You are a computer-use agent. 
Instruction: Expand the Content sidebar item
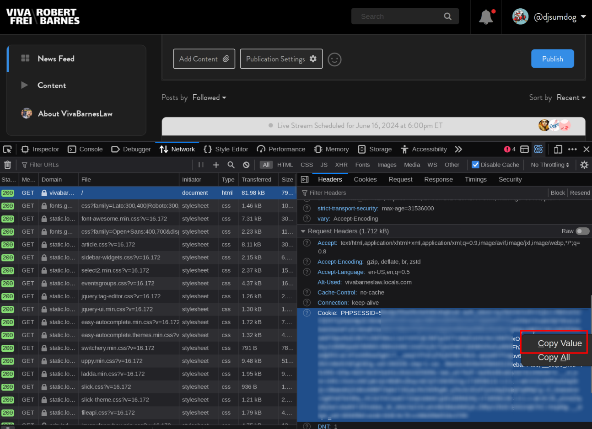pyautogui.click(x=25, y=85)
